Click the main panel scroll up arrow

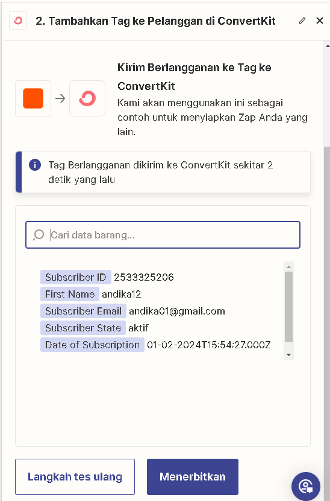click(x=327, y=46)
